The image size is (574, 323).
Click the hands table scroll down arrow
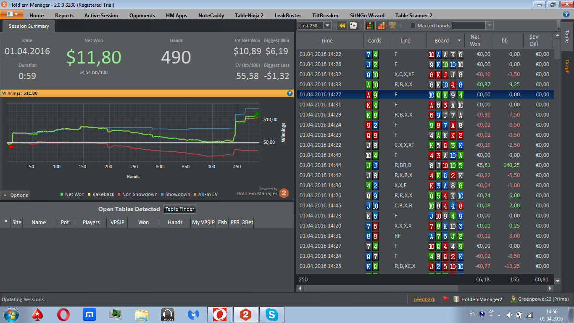coord(558,281)
